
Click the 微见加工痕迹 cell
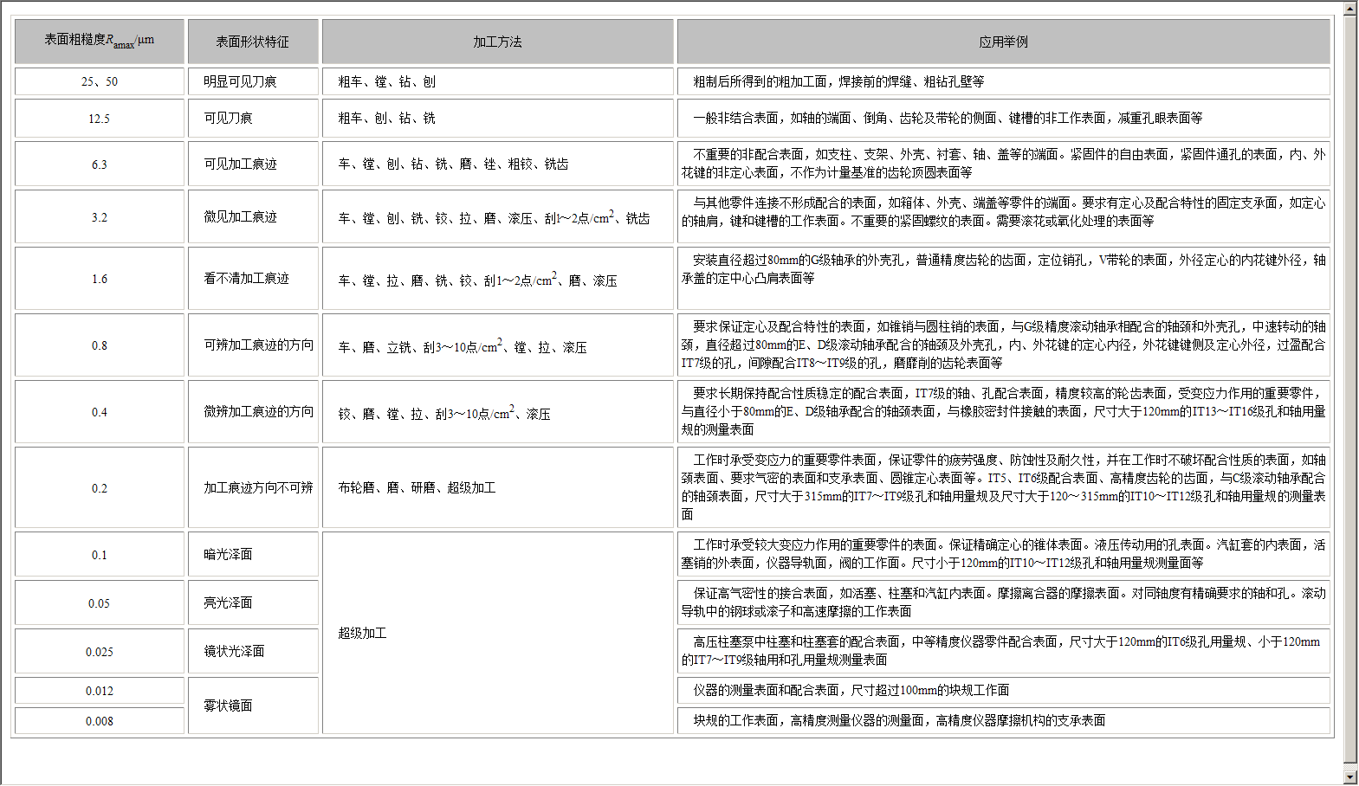tap(253, 216)
